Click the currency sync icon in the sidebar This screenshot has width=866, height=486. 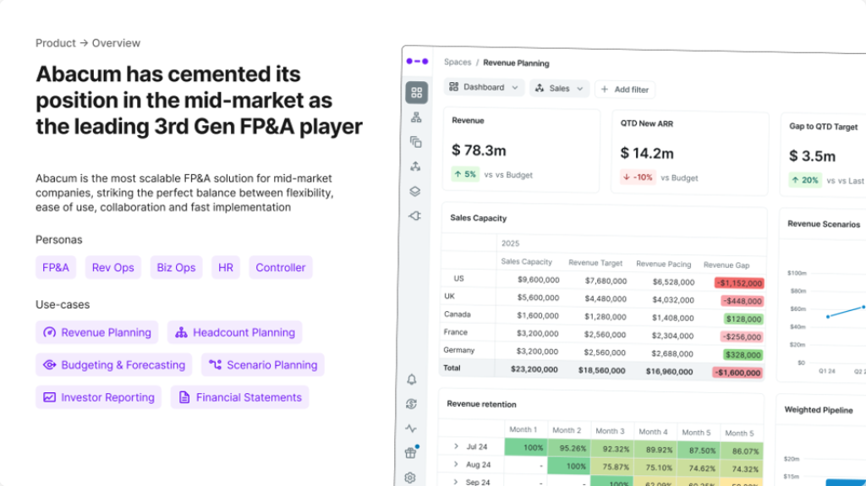[412, 404]
